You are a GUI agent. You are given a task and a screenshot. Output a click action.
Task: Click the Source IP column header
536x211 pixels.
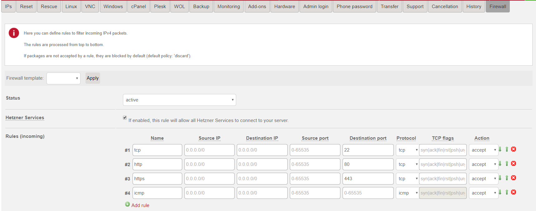click(x=209, y=138)
